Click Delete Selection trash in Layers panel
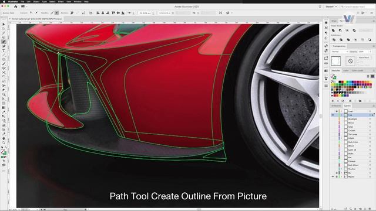376x211 pixels. click(370, 209)
